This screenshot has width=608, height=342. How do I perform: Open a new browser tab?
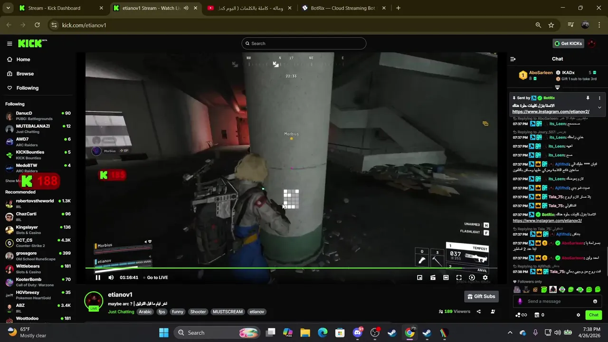pos(398,8)
